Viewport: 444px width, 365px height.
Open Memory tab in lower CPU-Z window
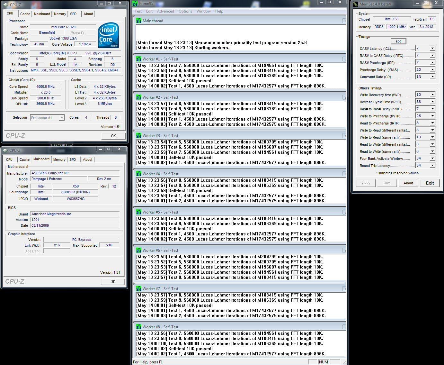click(x=59, y=160)
